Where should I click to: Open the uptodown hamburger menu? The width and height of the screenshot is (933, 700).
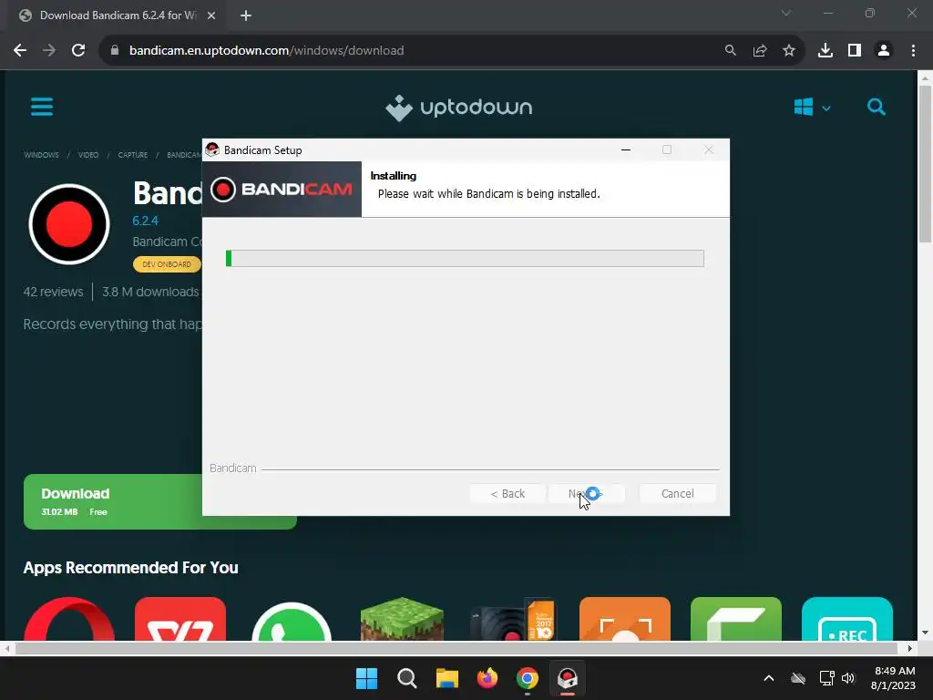point(42,108)
